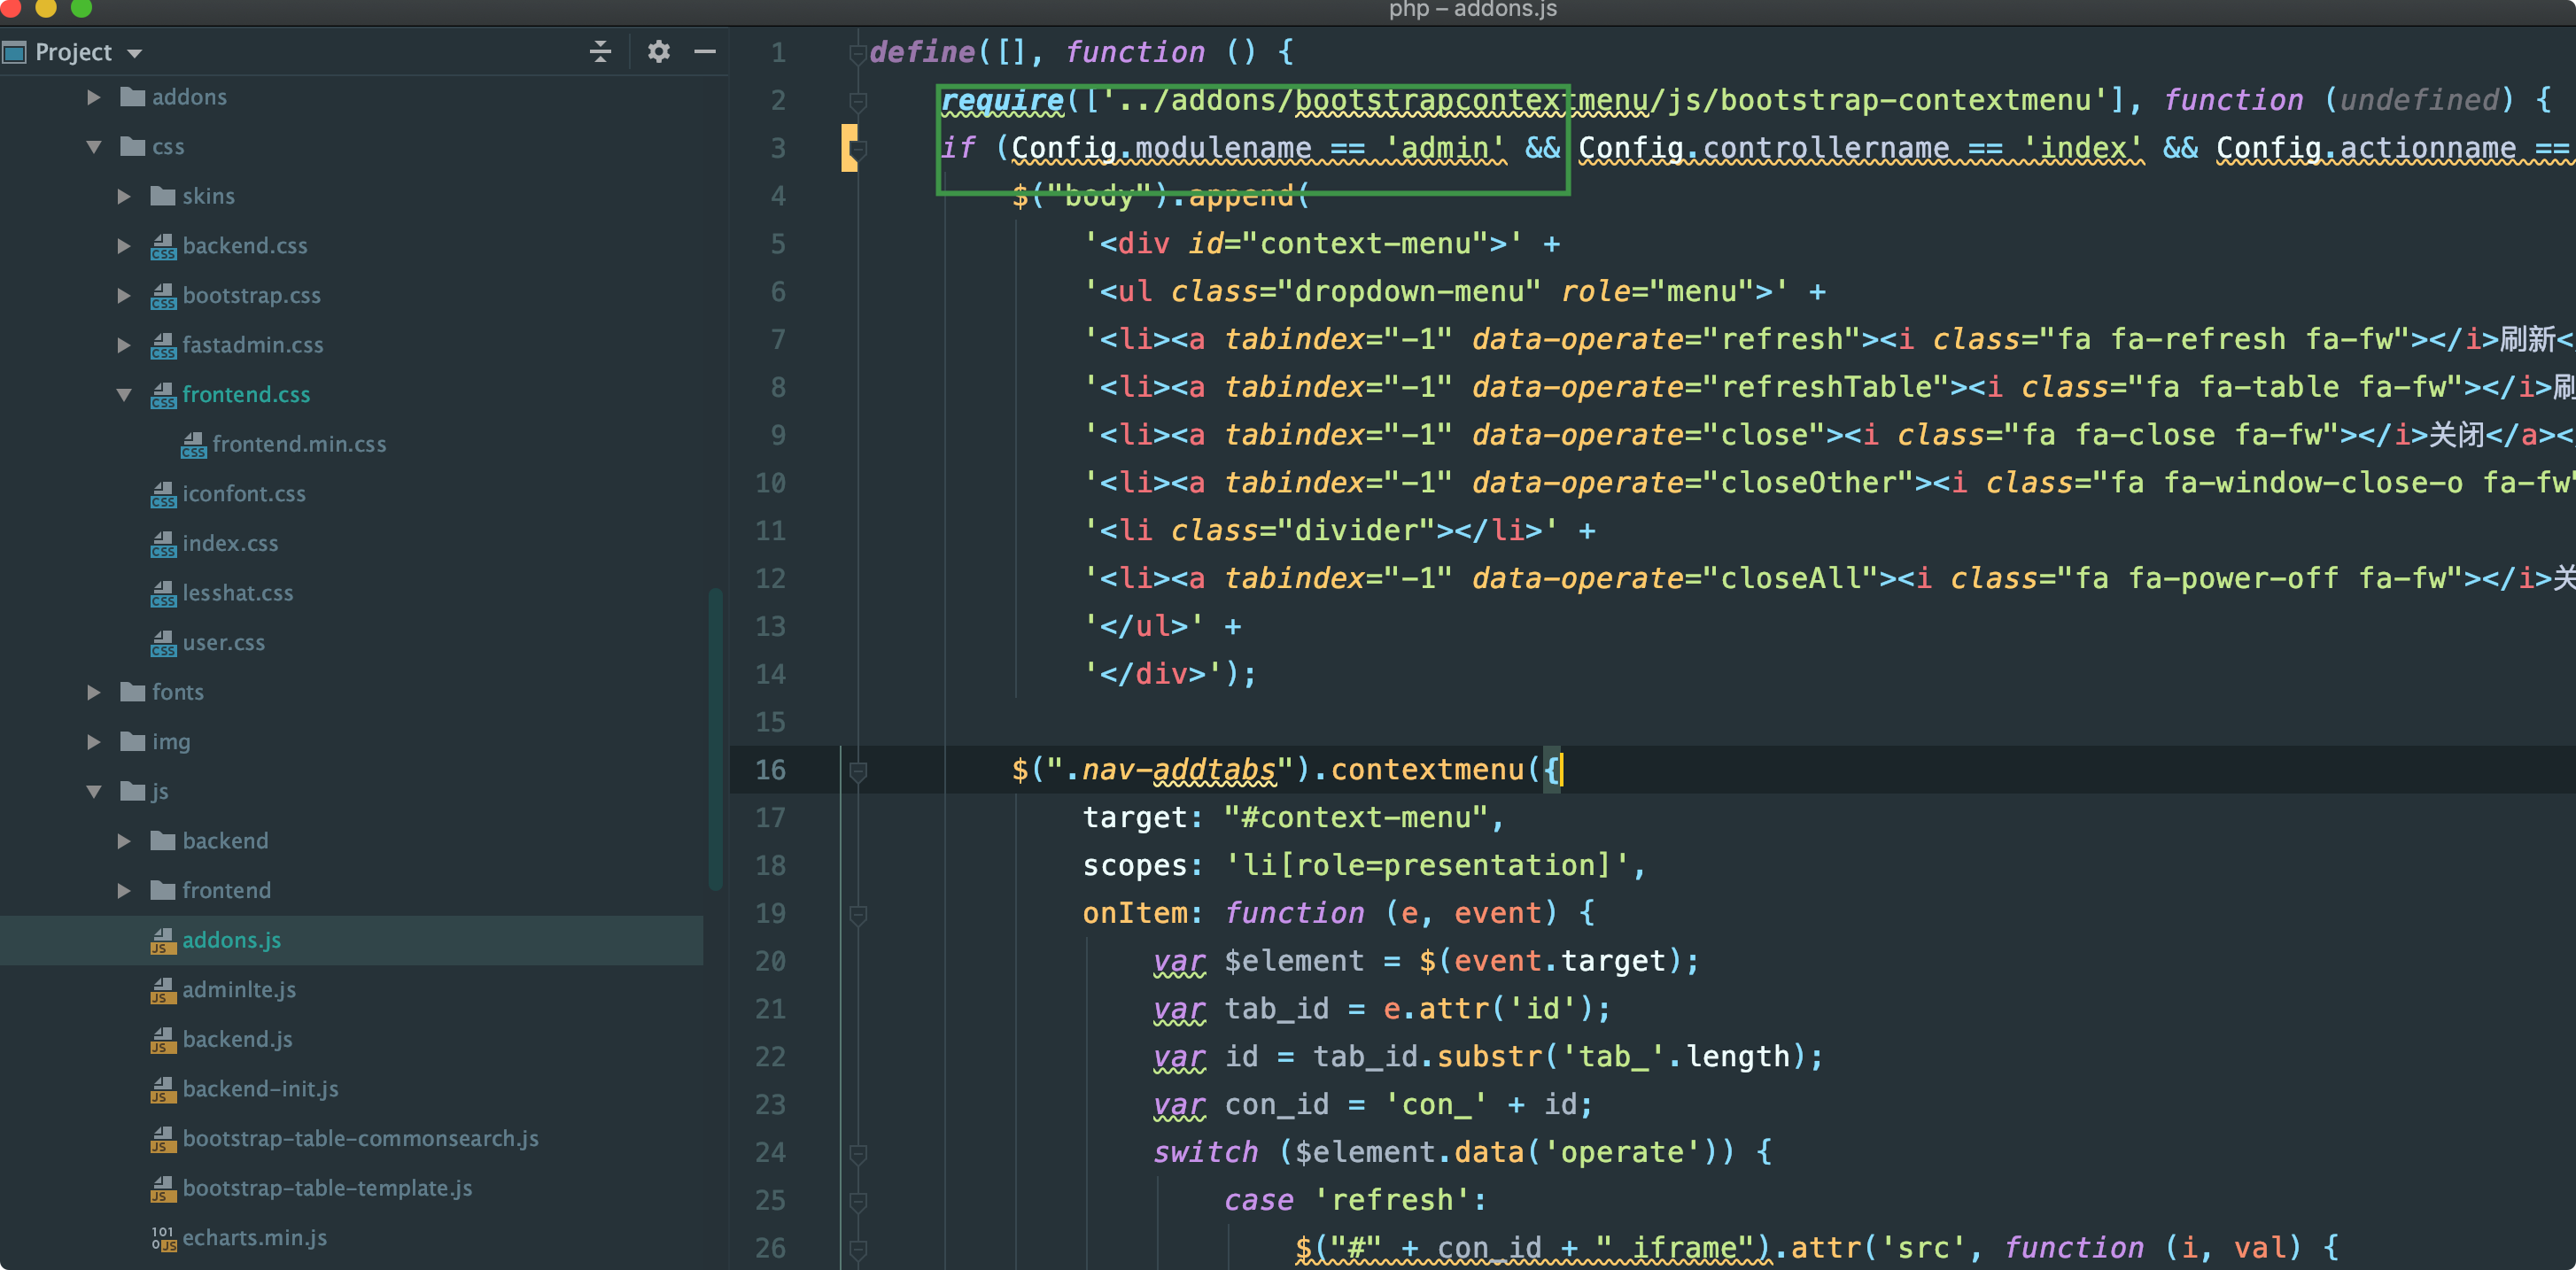Click the bootstrap.css file icon
The image size is (2576, 1270).
tap(163, 295)
